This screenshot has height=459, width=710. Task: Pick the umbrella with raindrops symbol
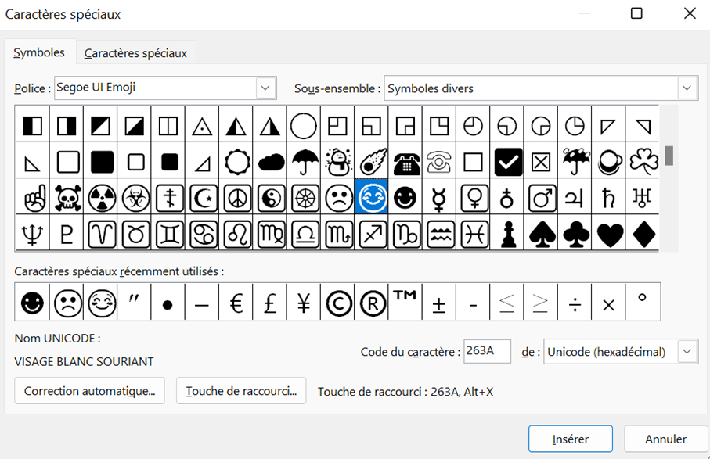point(575,161)
